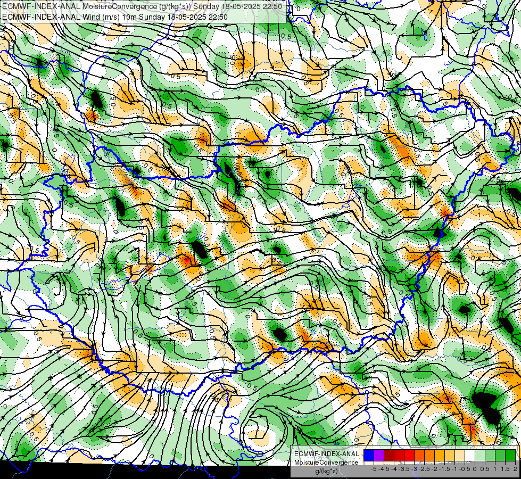Click the '-4.5' legend tick label
This screenshot has width=521, height=479.
click(x=384, y=469)
